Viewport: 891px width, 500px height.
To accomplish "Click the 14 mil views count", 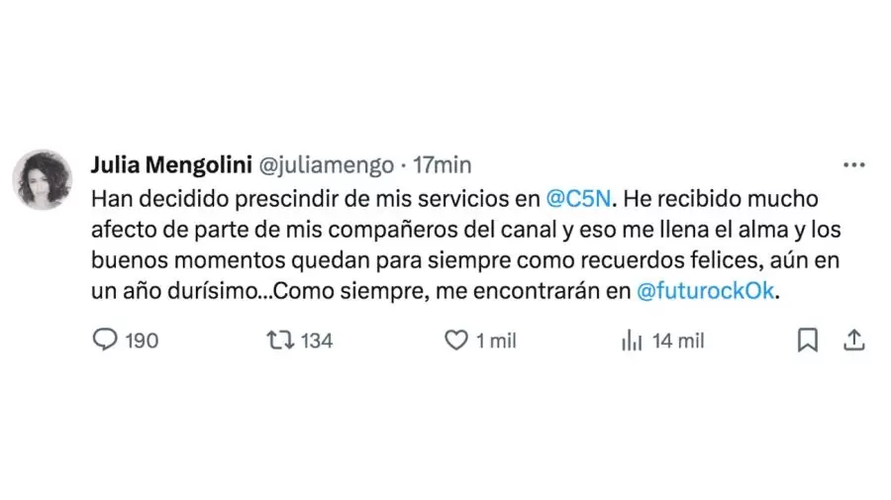I will (x=678, y=341).
